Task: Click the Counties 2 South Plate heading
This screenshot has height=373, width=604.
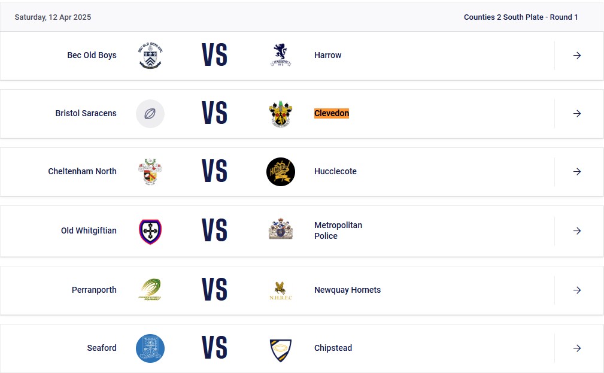Action: point(520,17)
